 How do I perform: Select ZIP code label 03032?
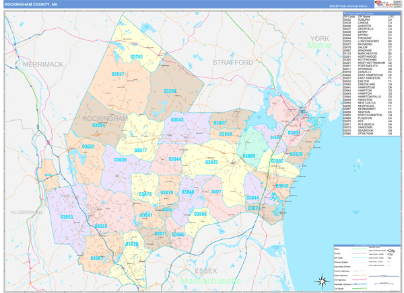[88, 146]
